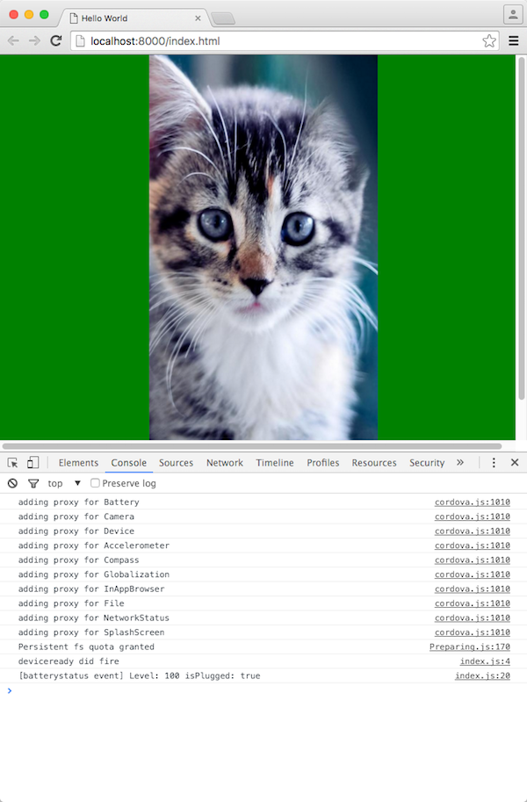Viewport: 527px width, 802px height.
Task: Switch to the Resources tab
Action: click(x=374, y=463)
